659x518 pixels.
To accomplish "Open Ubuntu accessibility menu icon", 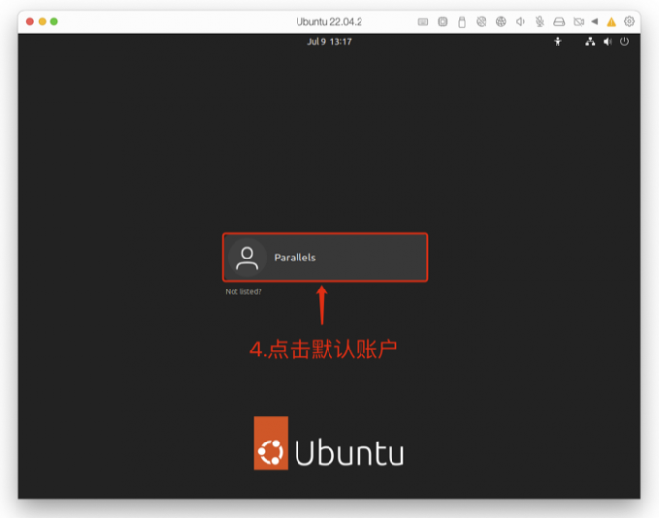I will [x=557, y=41].
